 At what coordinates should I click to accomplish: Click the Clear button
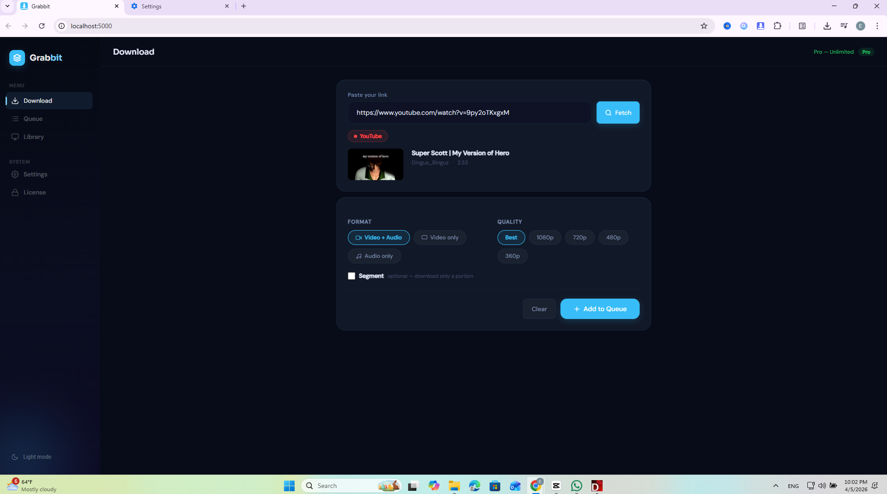(x=539, y=309)
